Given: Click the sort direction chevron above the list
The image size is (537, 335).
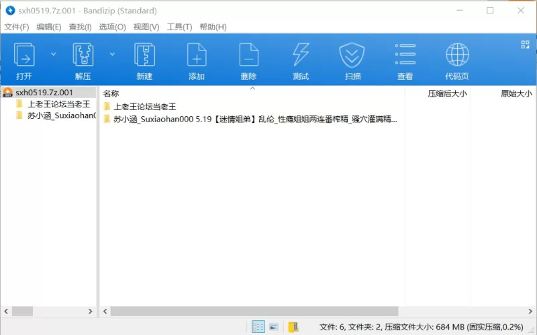Looking at the screenshot, I should click(x=253, y=89).
